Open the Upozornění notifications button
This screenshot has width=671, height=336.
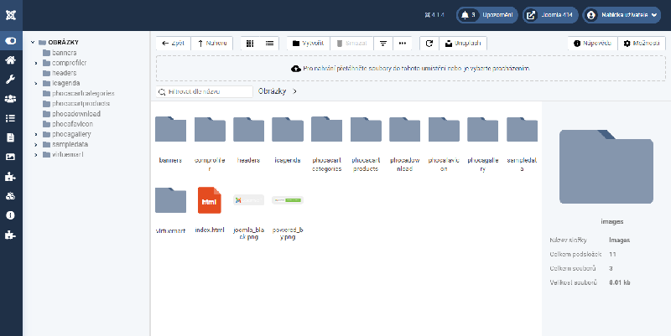tap(486, 14)
